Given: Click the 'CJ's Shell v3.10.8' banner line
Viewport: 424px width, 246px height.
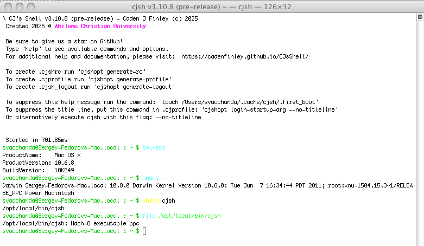Looking at the screenshot, I should click(100, 18).
